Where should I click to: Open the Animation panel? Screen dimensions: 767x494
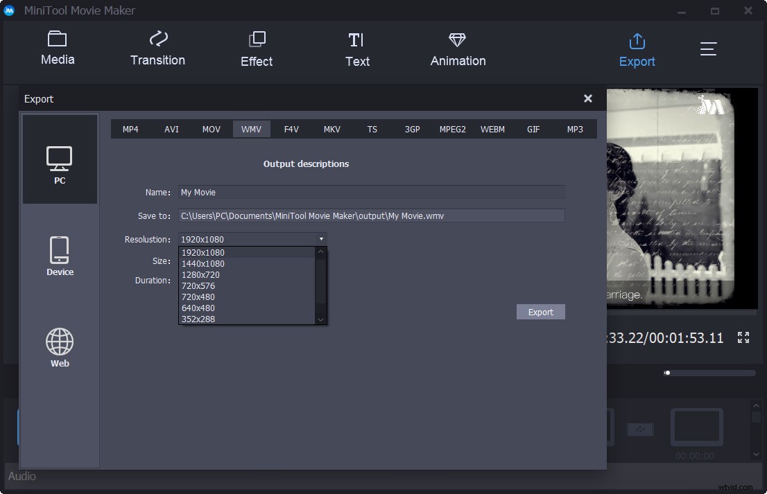coord(457,48)
